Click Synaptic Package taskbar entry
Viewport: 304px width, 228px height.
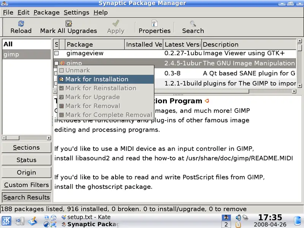click(90, 224)
